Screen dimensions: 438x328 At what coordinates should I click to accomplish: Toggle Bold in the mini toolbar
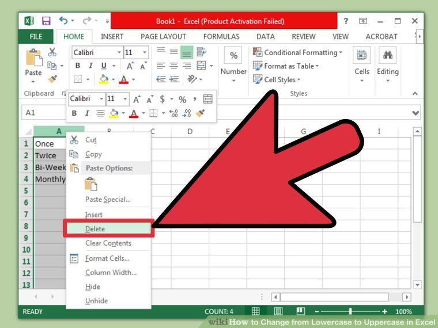click(74, 113)
